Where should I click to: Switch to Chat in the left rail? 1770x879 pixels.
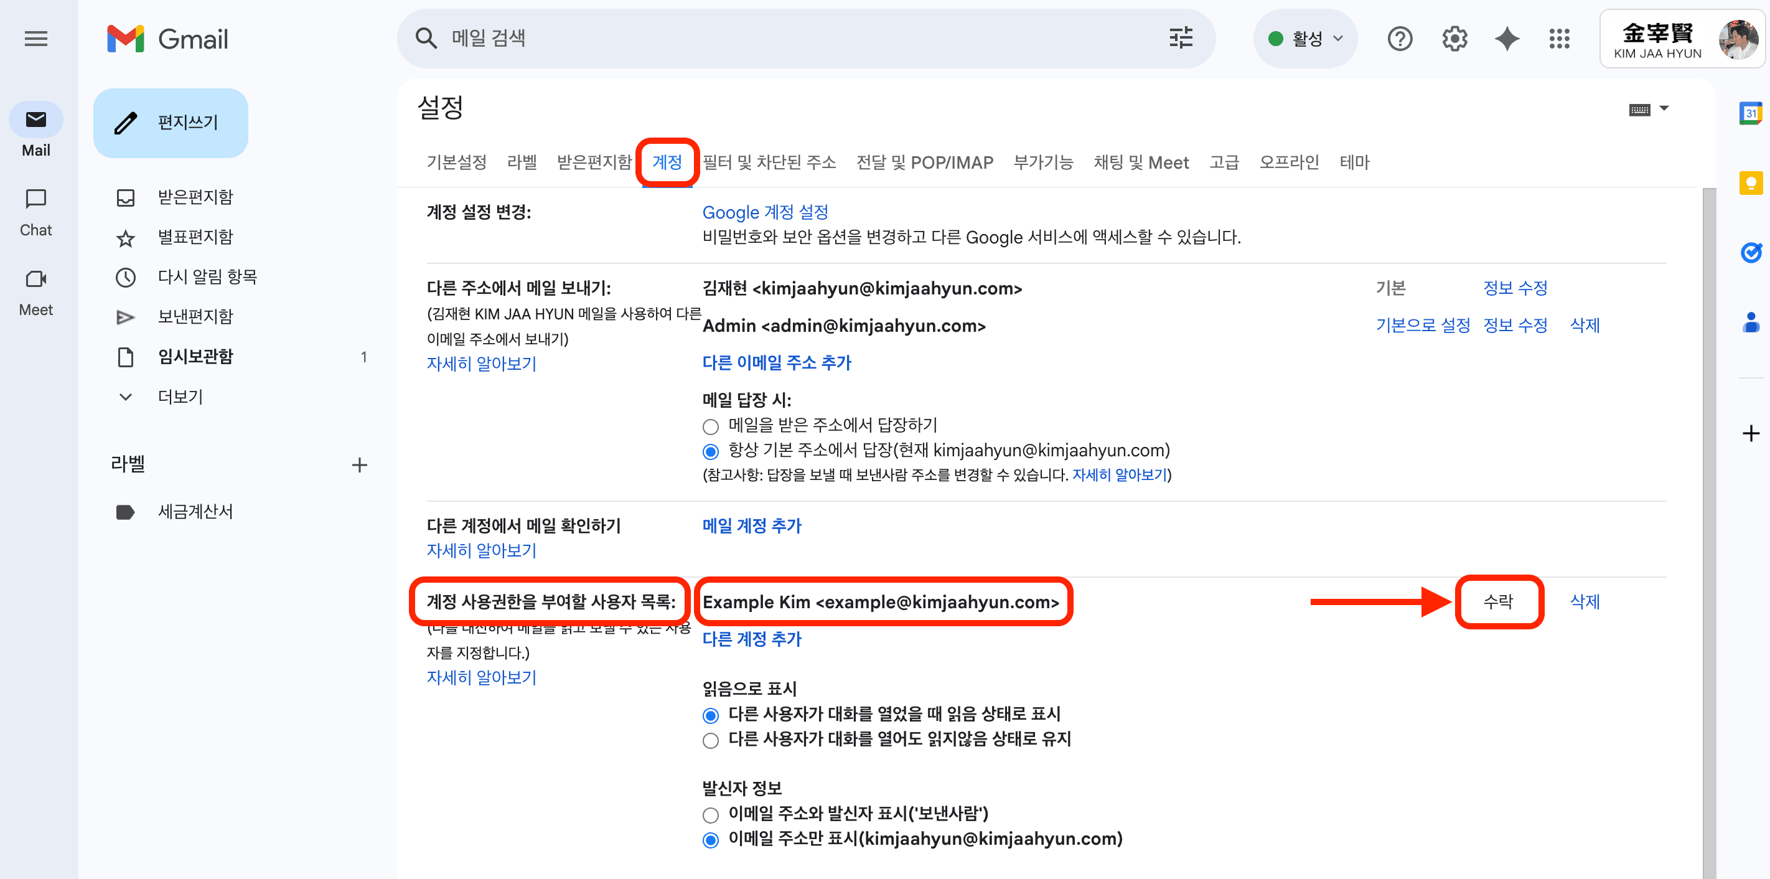click(x=35, y=213)
